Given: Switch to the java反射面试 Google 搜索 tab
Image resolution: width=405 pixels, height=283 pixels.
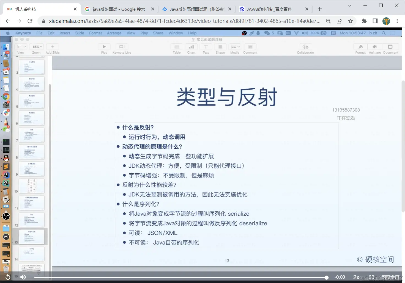Looking at the screenshot, I should click(x=119, y=9).
